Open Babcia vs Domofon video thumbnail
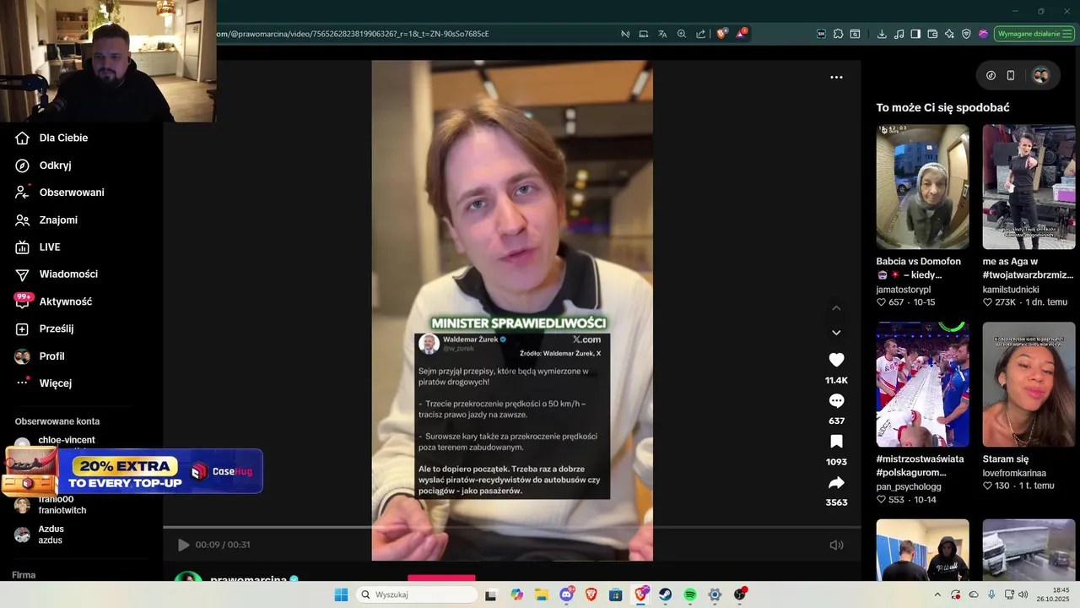Image resolution: width=1080 pixels, height=608 pixels. 922,187
